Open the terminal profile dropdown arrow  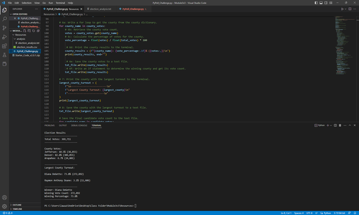pos(331,125)
